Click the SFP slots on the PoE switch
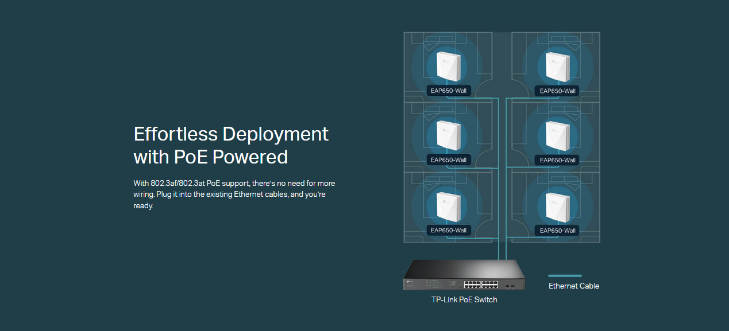 [x=508, y=285]
